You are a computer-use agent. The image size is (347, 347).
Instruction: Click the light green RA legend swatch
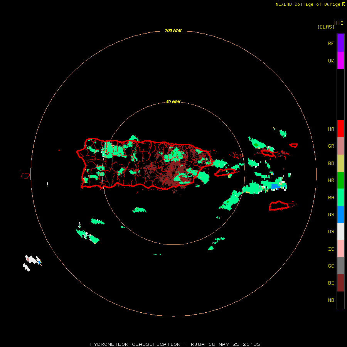click(x=340, y=197)
